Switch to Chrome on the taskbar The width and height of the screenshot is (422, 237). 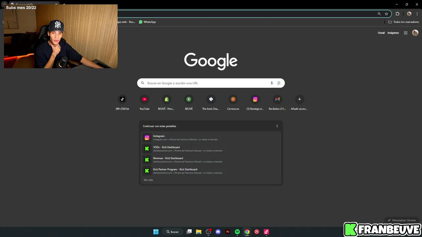pos(247,232)
